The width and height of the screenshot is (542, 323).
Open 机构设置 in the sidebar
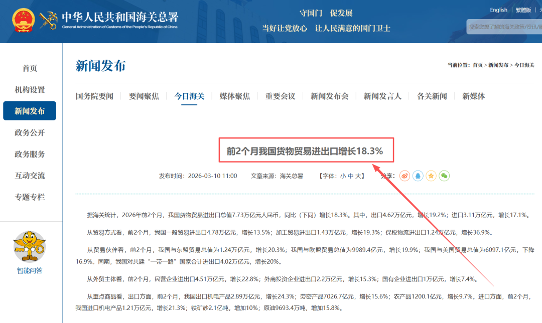pyautogui.click(x=30, y=90)
